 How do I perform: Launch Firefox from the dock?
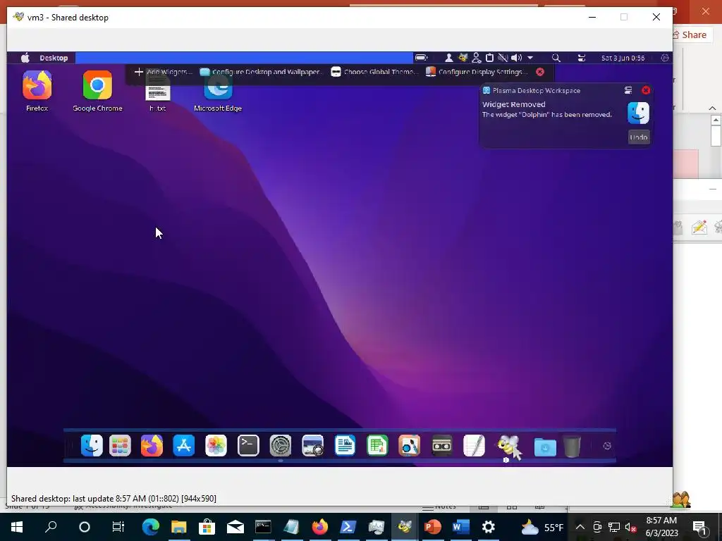tap(152, 445)
